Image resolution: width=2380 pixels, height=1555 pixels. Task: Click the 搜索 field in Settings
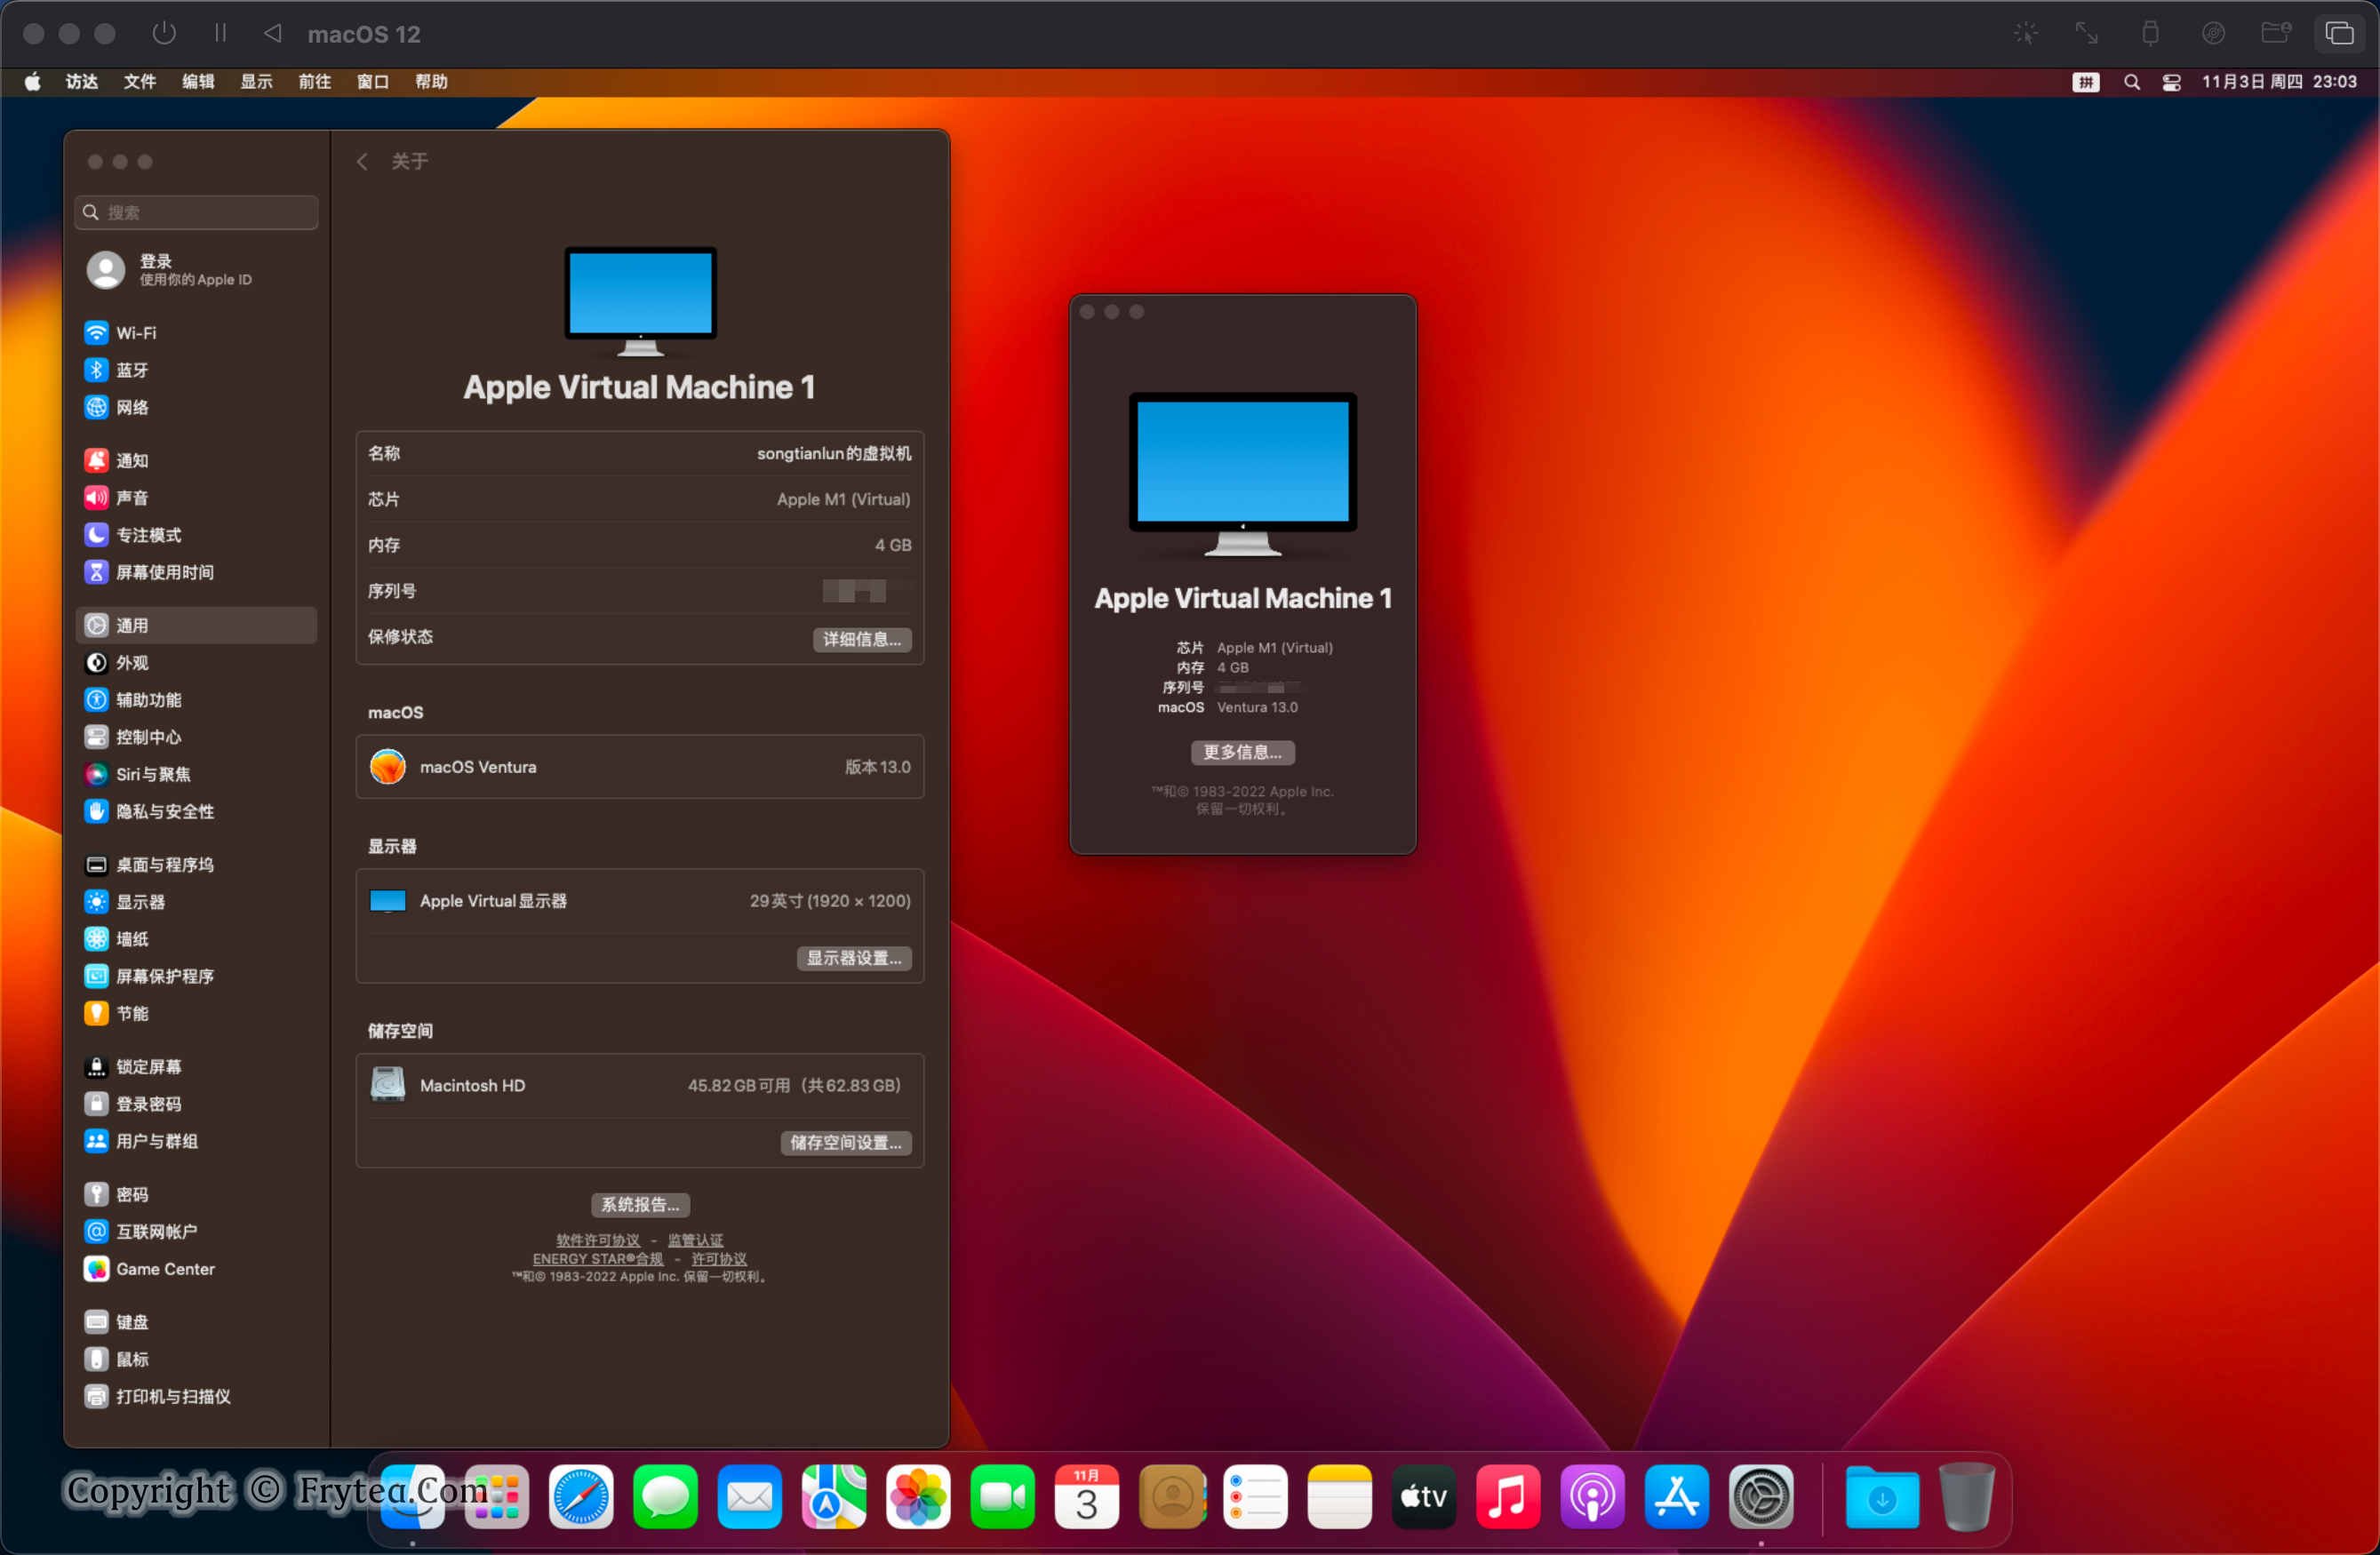197,212
